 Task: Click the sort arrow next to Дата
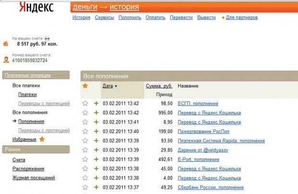[x=116, y=86]
